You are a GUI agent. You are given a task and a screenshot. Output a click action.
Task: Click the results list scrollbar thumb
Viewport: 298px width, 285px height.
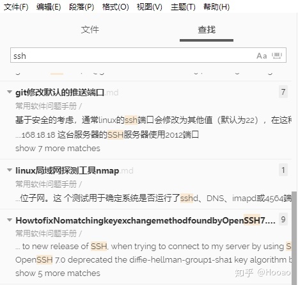coord(294,238)
